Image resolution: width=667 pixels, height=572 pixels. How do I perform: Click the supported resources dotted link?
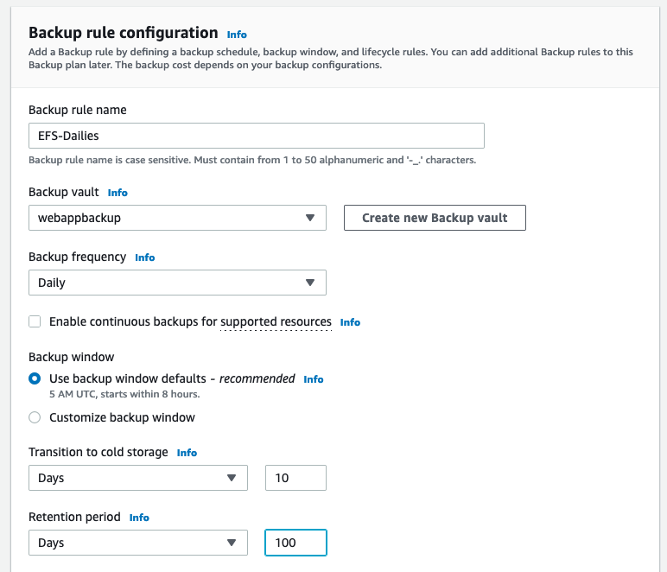click(x=276, y=322)
